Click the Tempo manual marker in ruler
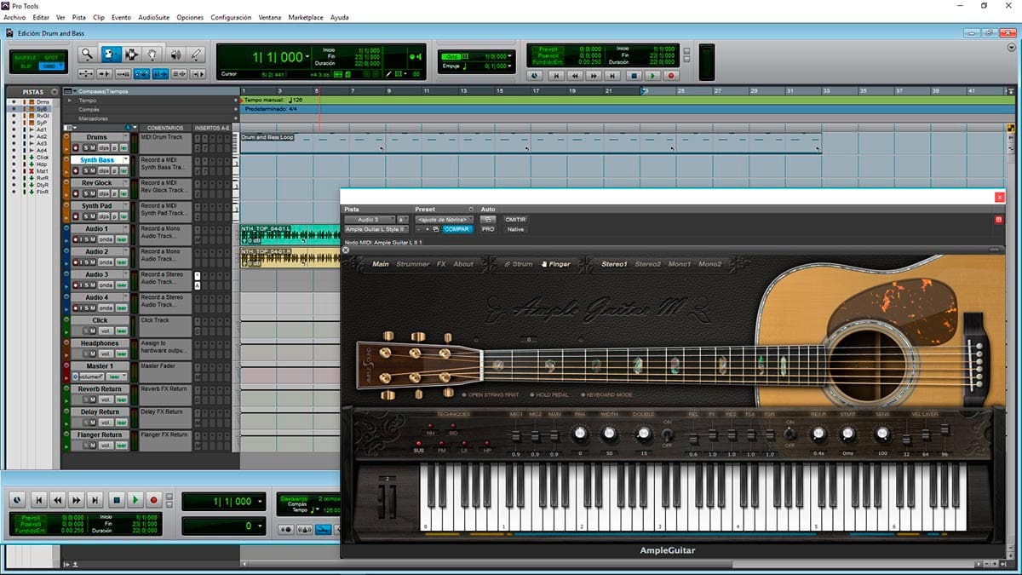The height and width of the screenshot is (575, 1022). (274, 100)
